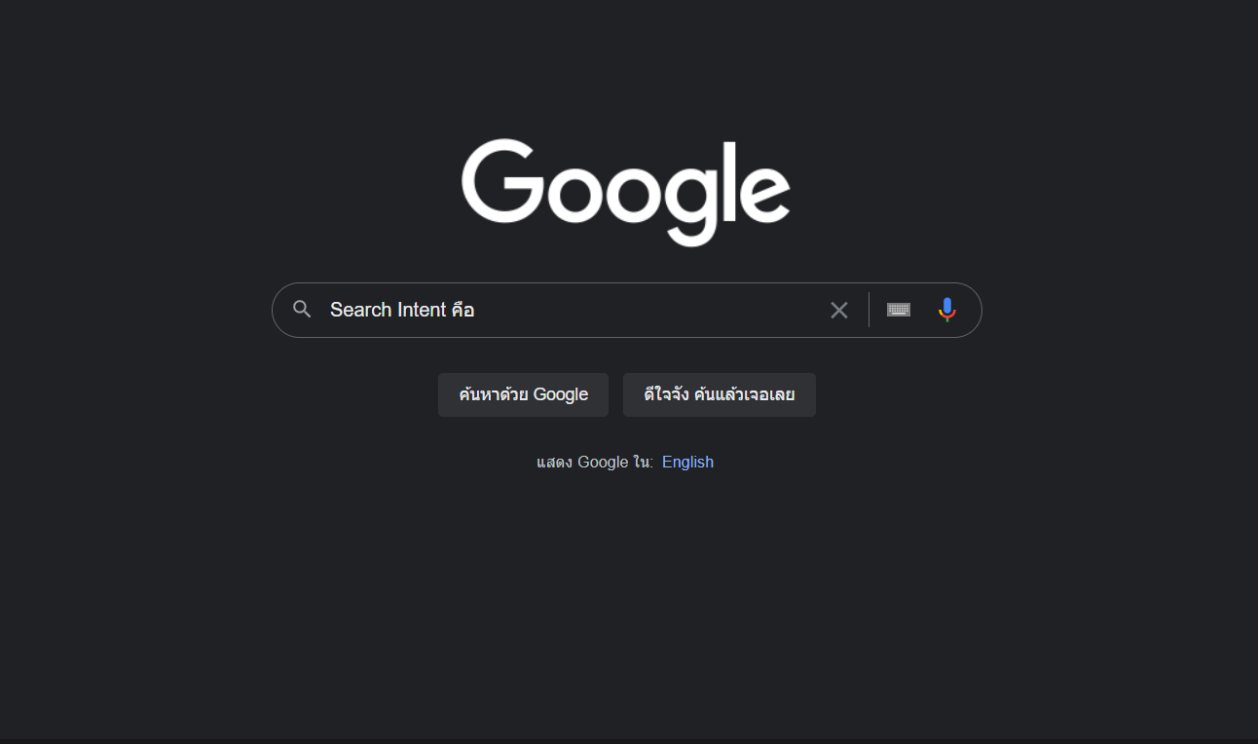Click the แสดง Google ใน label text
This screenshot has height=744, width=1258.
click(595, 462)
